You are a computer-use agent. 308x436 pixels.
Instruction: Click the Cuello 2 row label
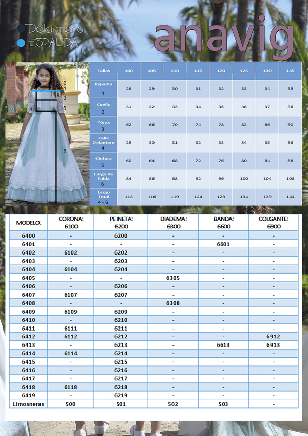pyautogui.click(x=104, y=108)
